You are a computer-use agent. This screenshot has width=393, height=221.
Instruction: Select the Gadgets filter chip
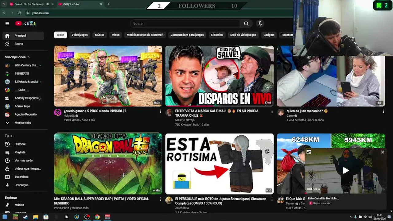[269, 35]
